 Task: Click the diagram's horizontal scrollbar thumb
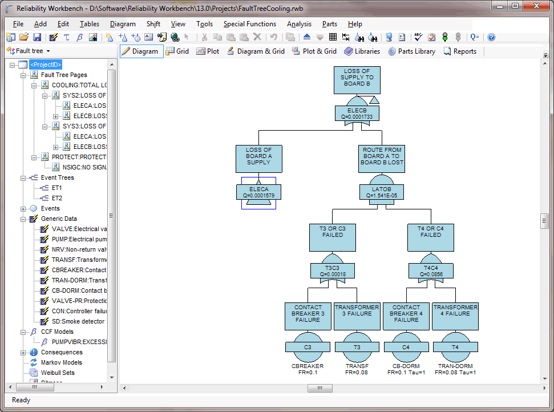point(320,388)
